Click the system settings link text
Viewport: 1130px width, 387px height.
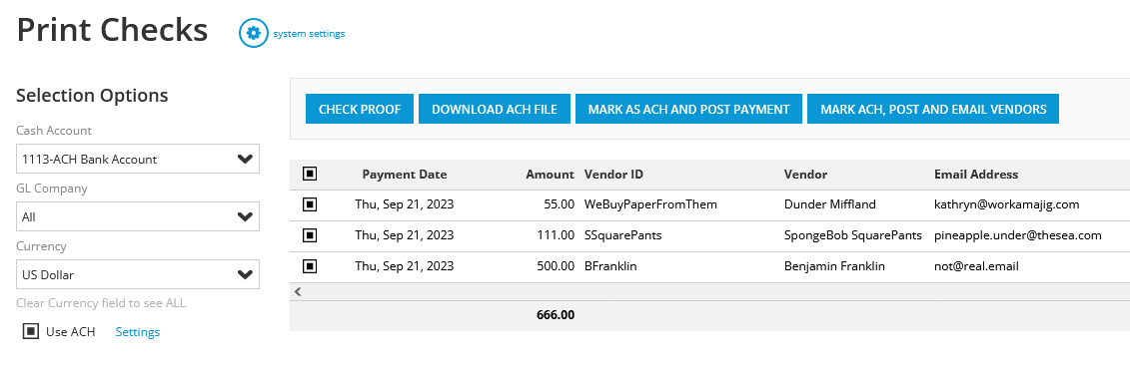309,34
